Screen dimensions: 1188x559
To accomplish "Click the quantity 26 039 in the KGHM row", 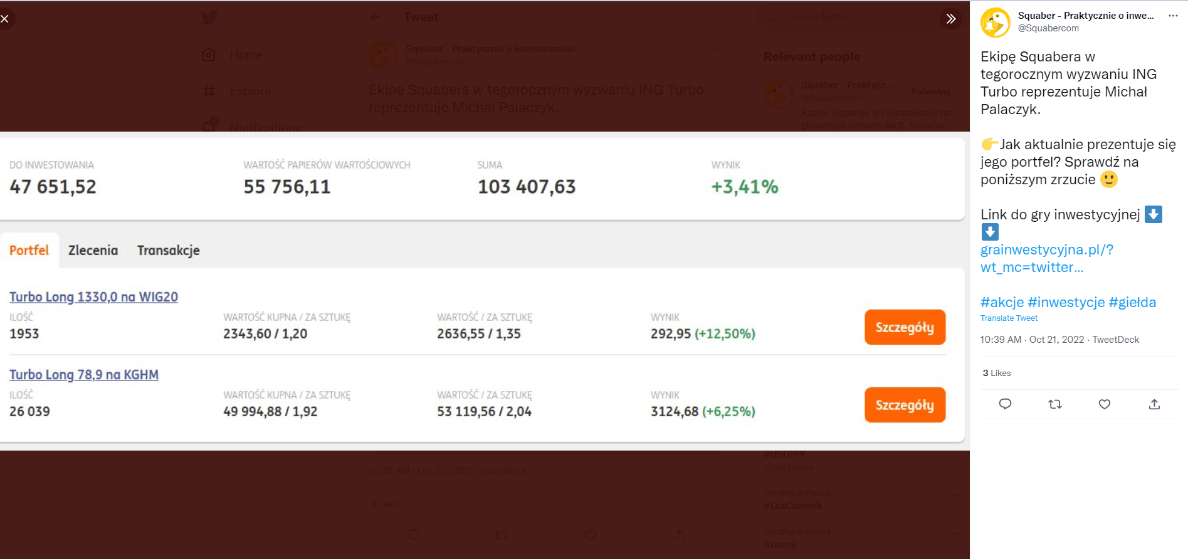I will click(x=29, y=411).
